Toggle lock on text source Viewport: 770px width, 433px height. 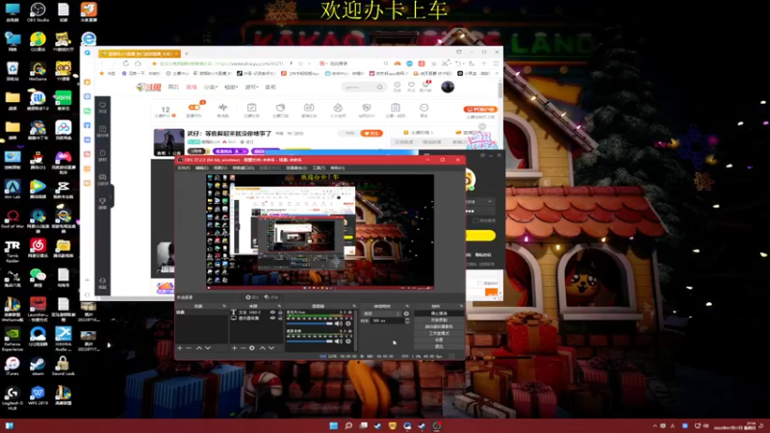[280, 312]
